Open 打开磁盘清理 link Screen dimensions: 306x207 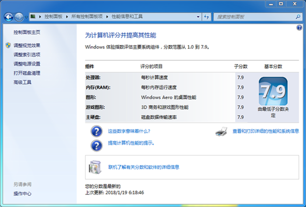(27, 73)
